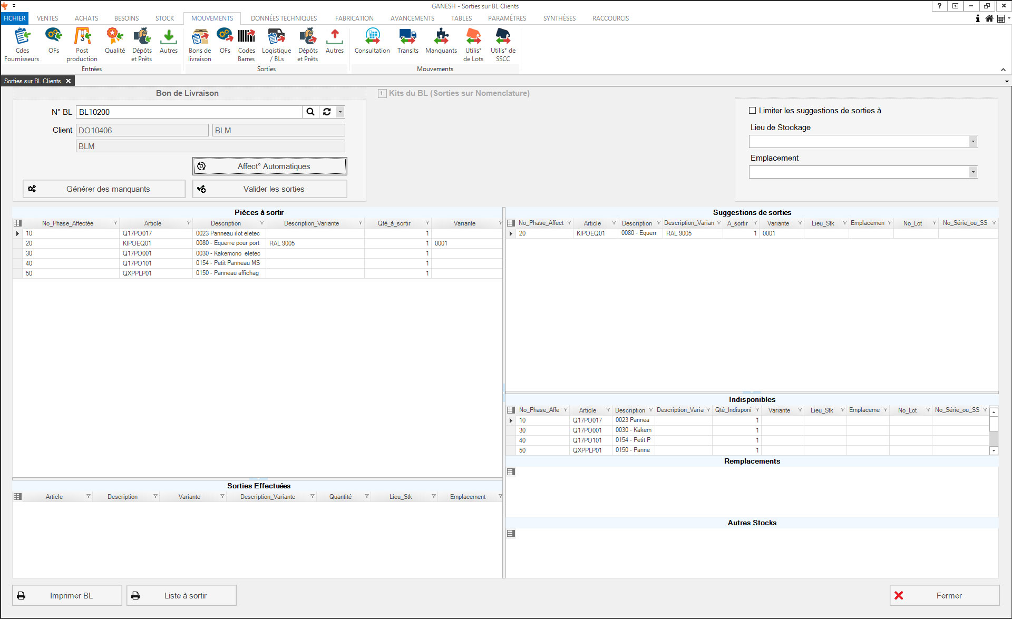Click Affect° Automatiques button
The height and width of the screenshot is (619, 1012).
pos(269,166)
